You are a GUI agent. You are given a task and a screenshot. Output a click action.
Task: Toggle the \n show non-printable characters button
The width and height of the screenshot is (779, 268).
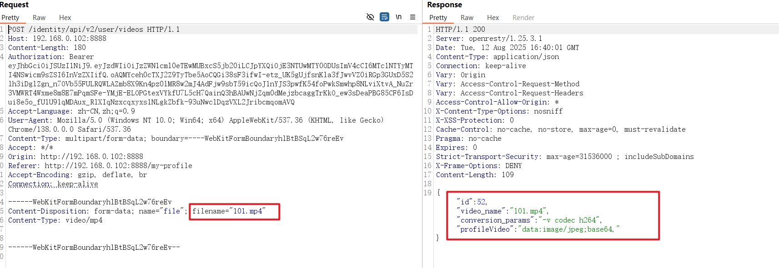tap(399, 17)
